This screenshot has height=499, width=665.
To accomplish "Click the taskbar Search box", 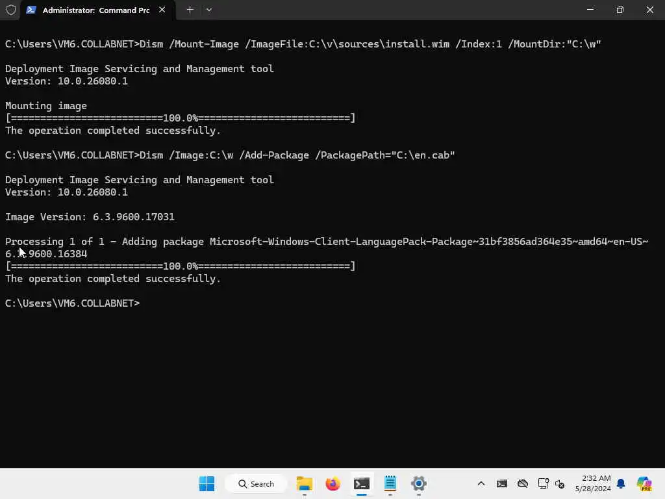I will click(256, 483).
